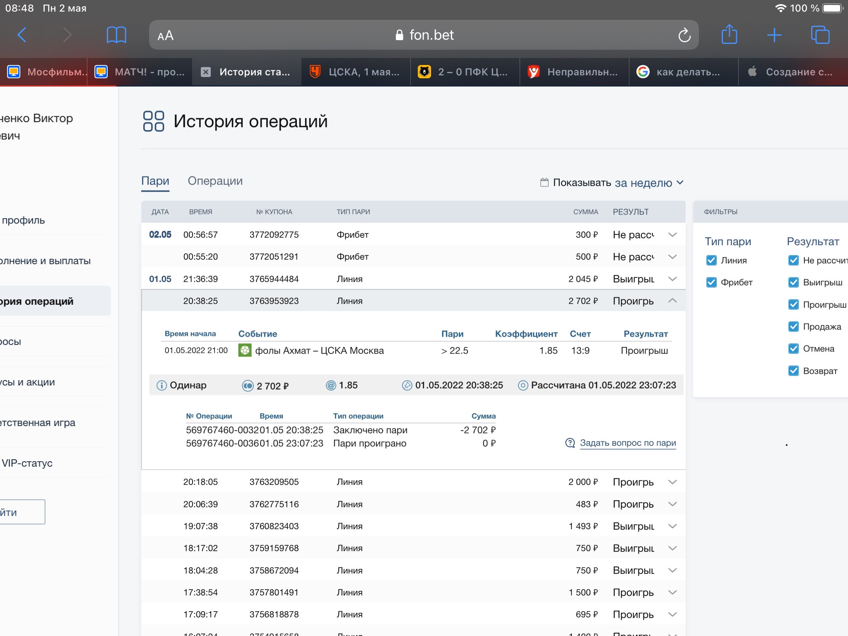Close the История ста... tab
848x636 pixels.
206,72
